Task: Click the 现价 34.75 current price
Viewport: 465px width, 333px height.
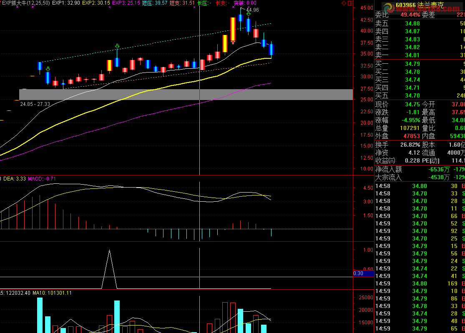Action: tap(412, 104)
